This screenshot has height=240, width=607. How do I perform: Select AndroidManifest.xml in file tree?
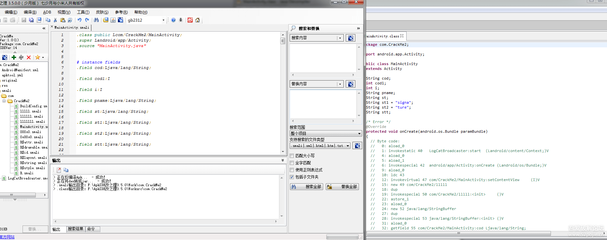click(20, 70)
